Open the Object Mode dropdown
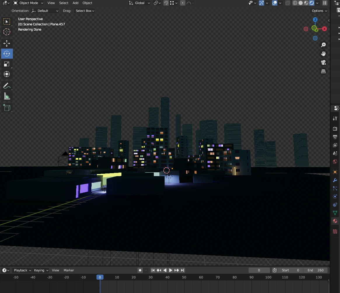The width and height of the screenshot is (340, 293). (x=28, y=3)
